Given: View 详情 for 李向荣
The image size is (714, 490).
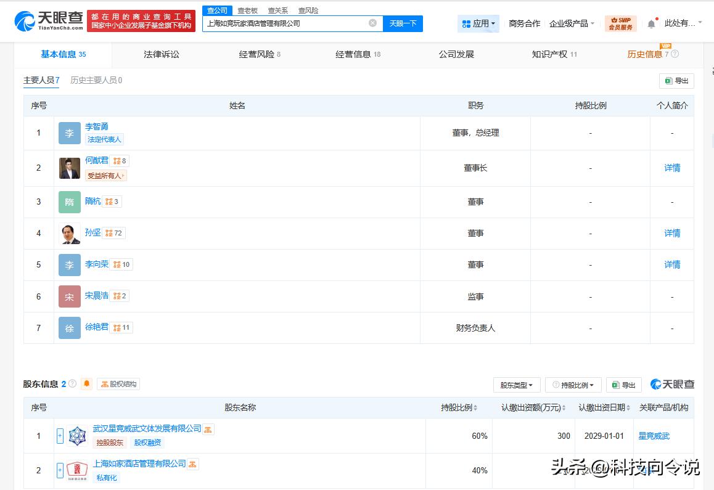Looking at the screenshot, I should point(672,264).
